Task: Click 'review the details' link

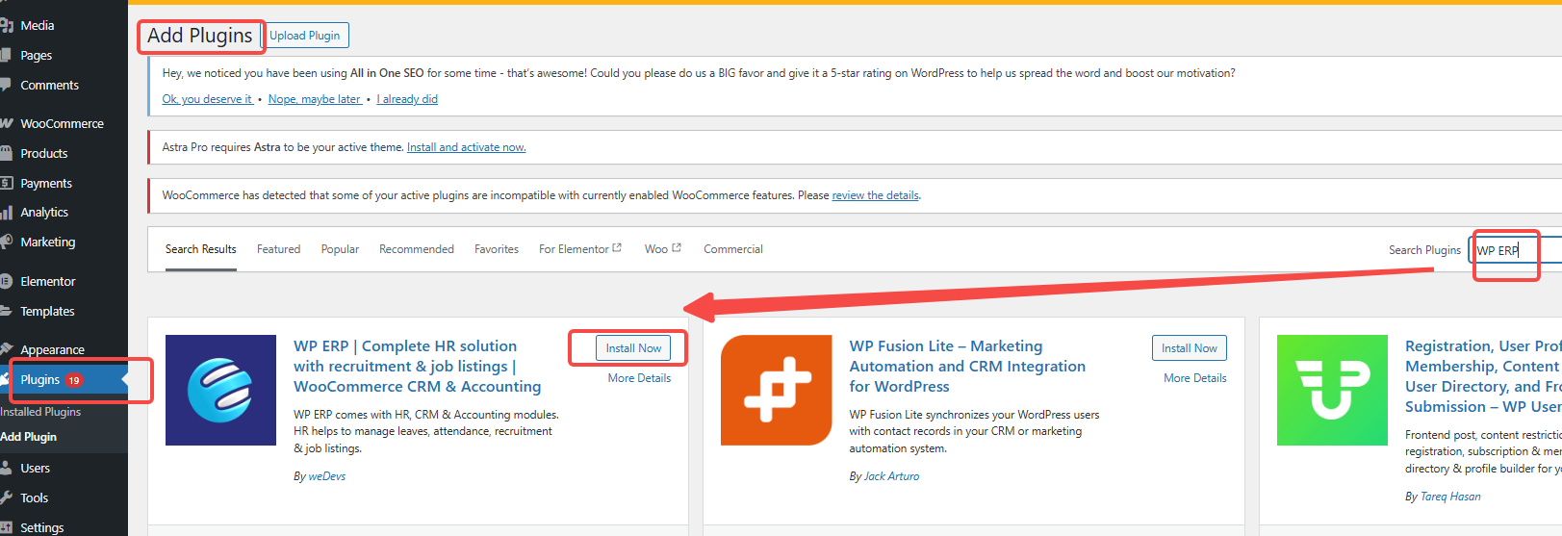Action: tap(875, 195)
